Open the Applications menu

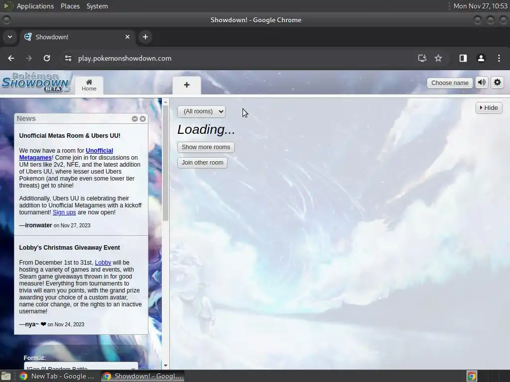(x=35, y=6)
